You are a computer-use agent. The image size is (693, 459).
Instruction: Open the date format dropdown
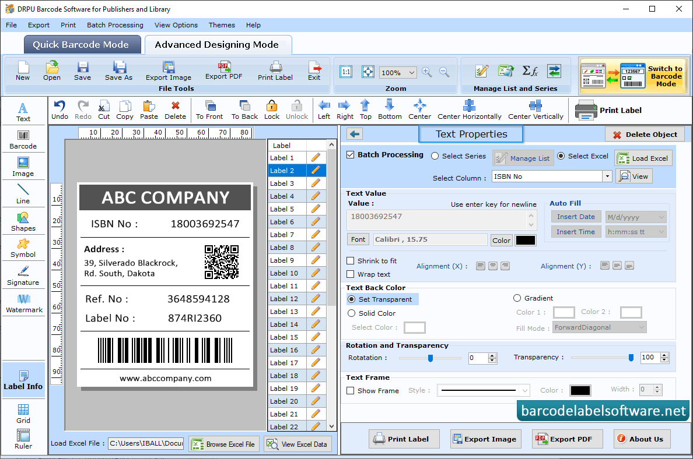(x=661, y=217)
